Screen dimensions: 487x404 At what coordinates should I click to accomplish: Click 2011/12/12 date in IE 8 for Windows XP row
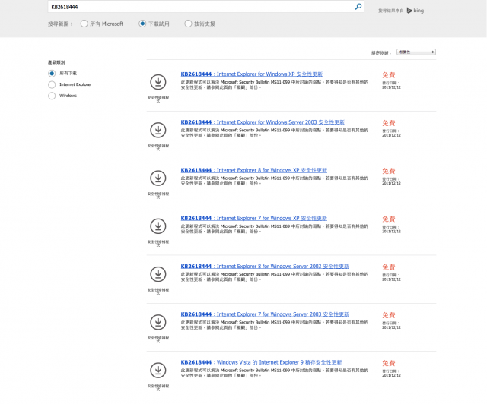tap(391, 183)
